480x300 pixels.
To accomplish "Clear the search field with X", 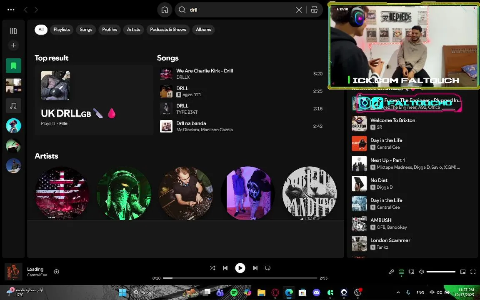I will pyautogui.click(x=299, y=10).
